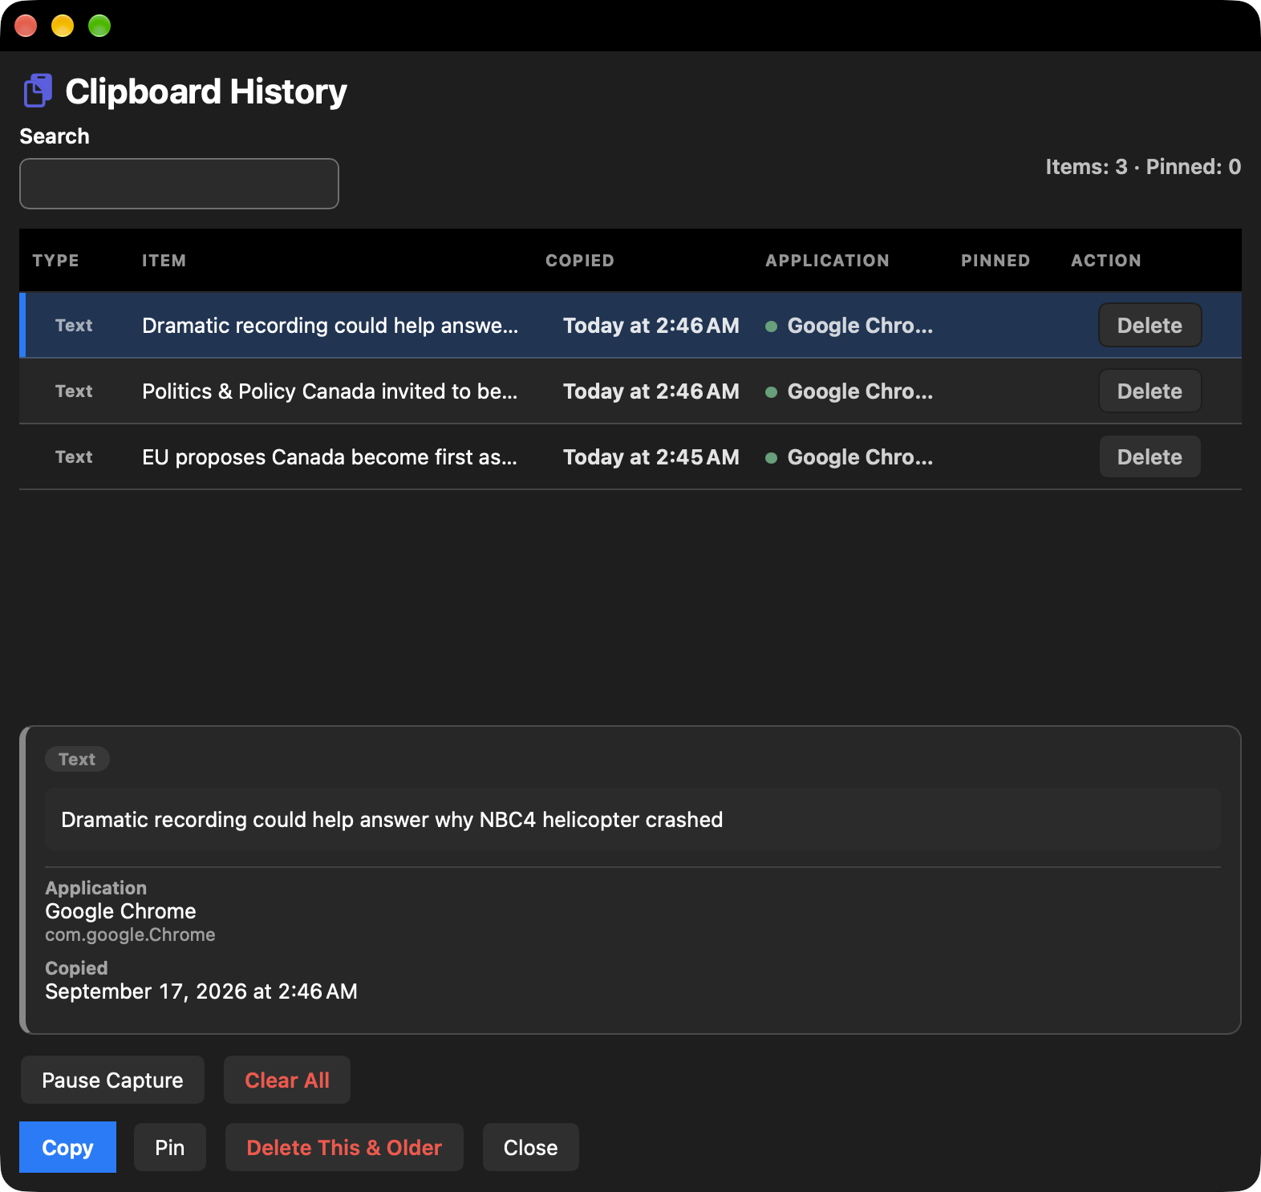Select the Politics & Policy Canada row text
This screenshot has height=1192, width=1261.
[330, 391]
